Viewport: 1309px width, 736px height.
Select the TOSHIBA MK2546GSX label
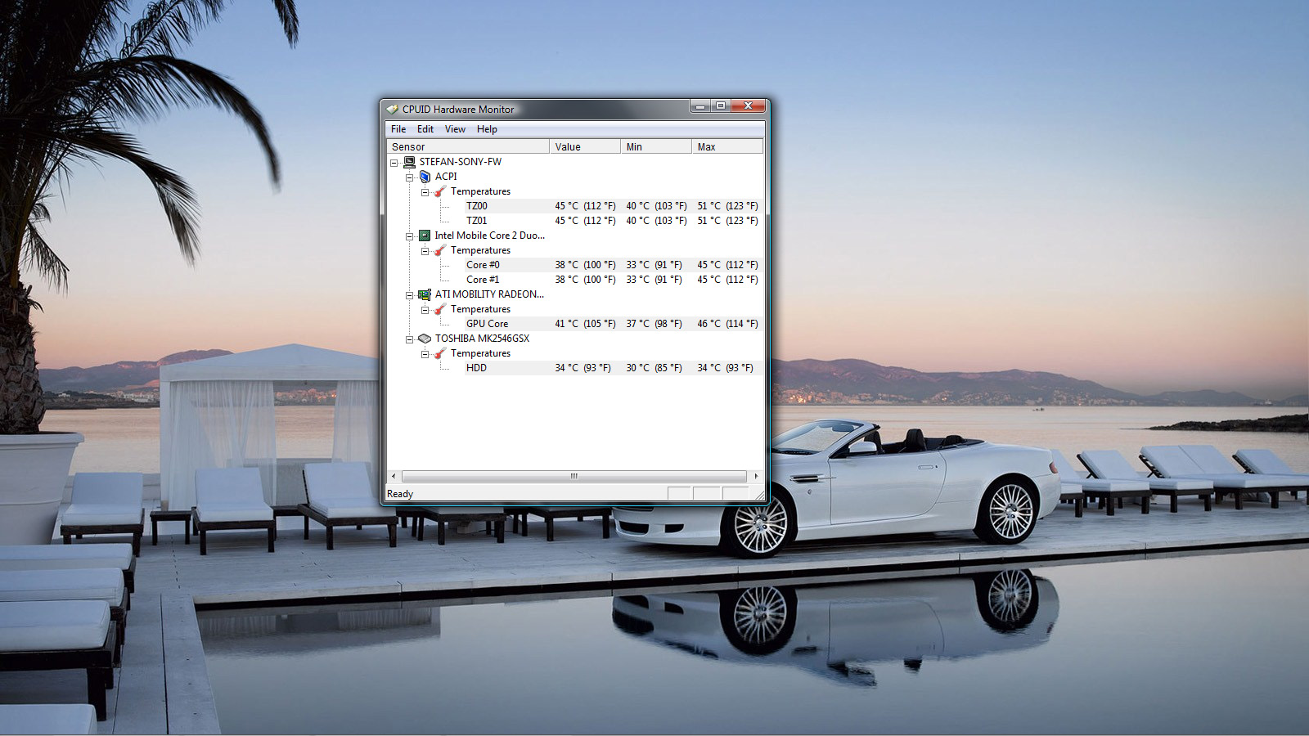coord(482,339)
